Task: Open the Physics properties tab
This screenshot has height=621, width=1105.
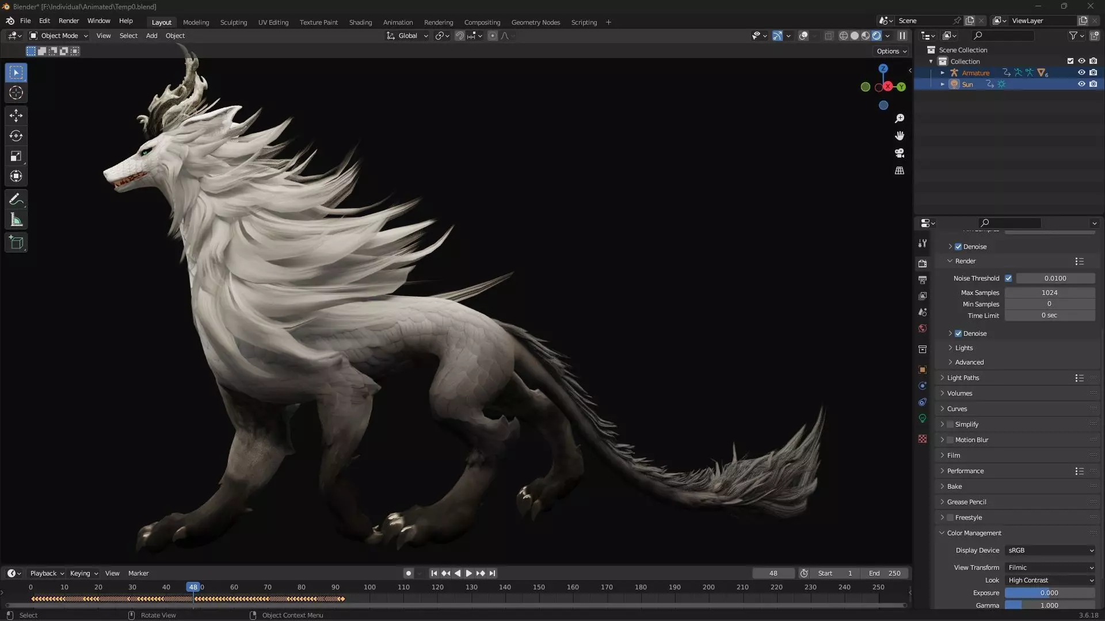Action: 923,386
